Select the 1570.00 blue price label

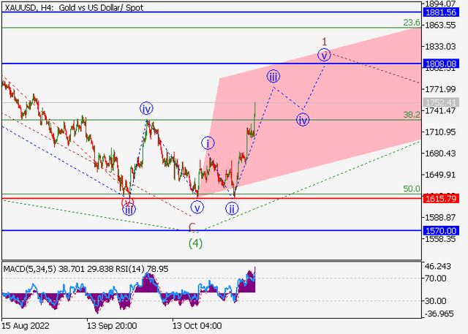click(x=441, y=230)
